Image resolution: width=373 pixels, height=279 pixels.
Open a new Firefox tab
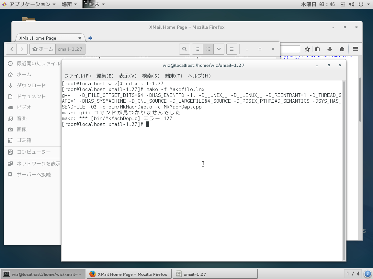coord(90,38)
